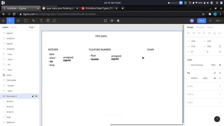This screenshot has width=224, height=126.
Task: Bookmark this page with star icon
Action: [203, 14]
